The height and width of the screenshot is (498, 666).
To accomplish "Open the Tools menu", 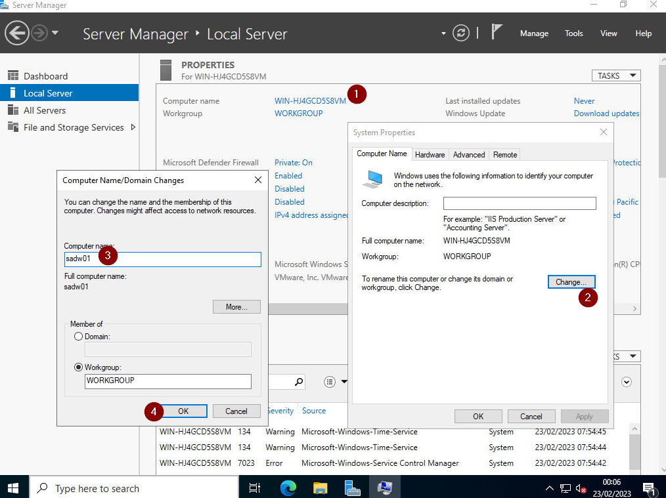I will (x=573, y=33).
